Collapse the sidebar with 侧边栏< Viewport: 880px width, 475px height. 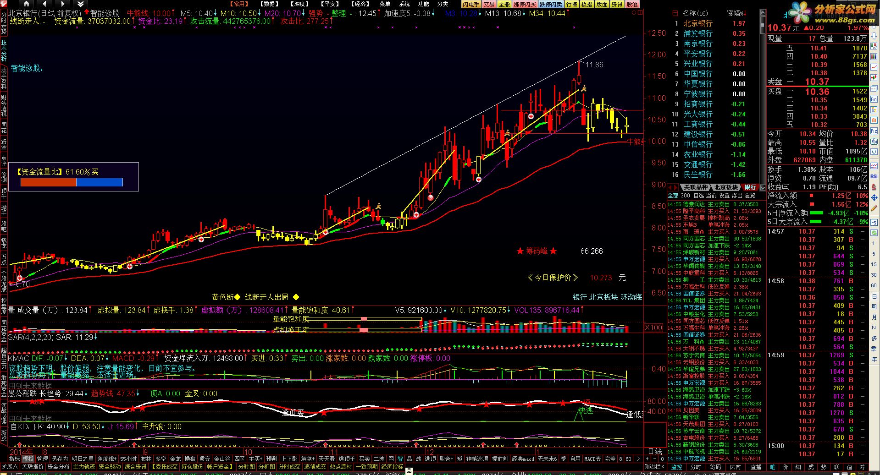654,467
